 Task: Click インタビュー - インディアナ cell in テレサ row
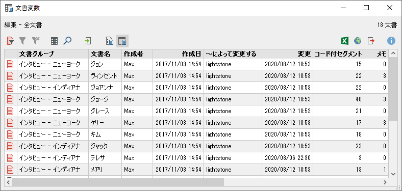pos(53,158)
